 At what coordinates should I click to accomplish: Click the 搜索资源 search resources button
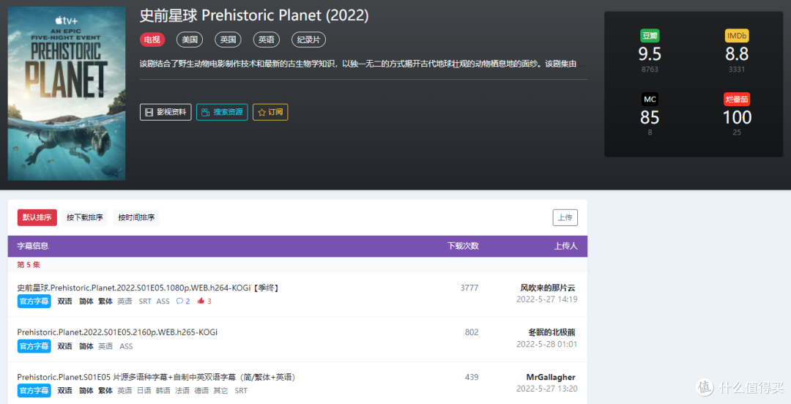[x=222, y=112]
